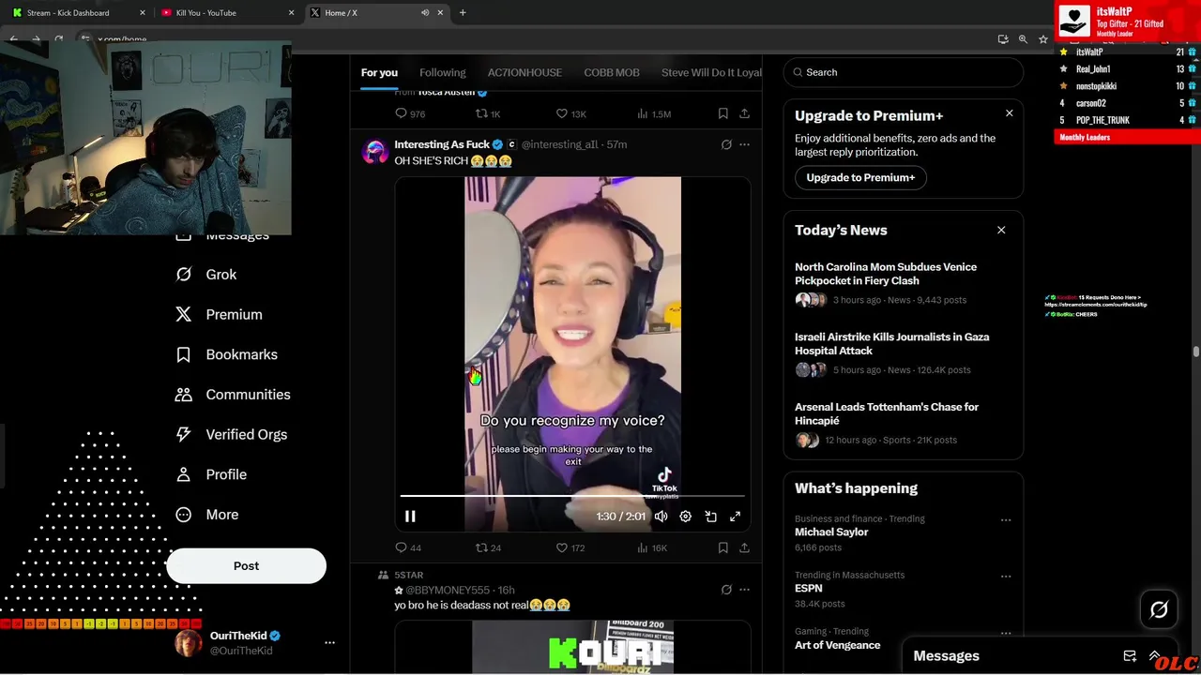Open Art of Vengeance trending topic
Screen dimensions: 1201x675
coord(838,645)
